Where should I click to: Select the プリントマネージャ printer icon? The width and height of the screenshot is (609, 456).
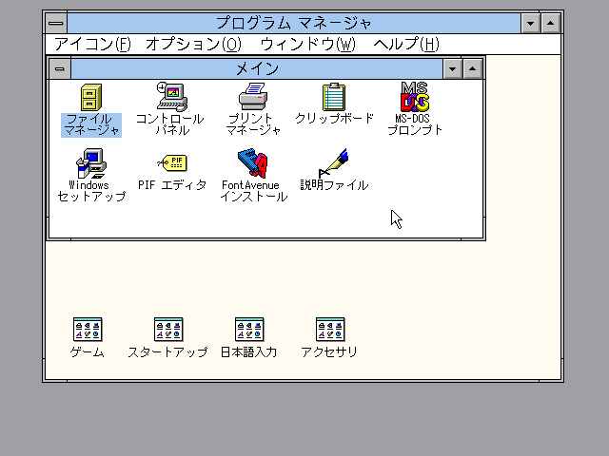coord(253,97)
